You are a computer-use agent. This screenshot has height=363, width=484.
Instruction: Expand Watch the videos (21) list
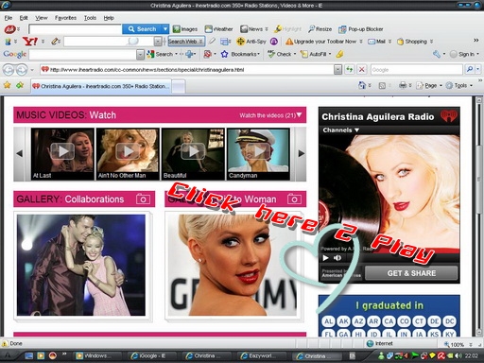(270, 115)
